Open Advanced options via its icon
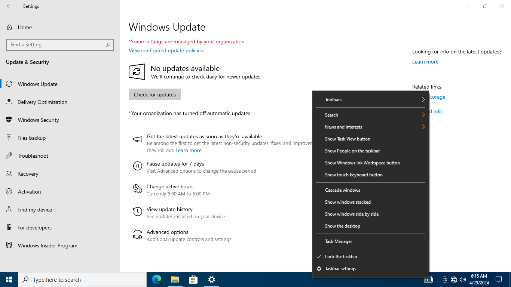 coord(138,235)
